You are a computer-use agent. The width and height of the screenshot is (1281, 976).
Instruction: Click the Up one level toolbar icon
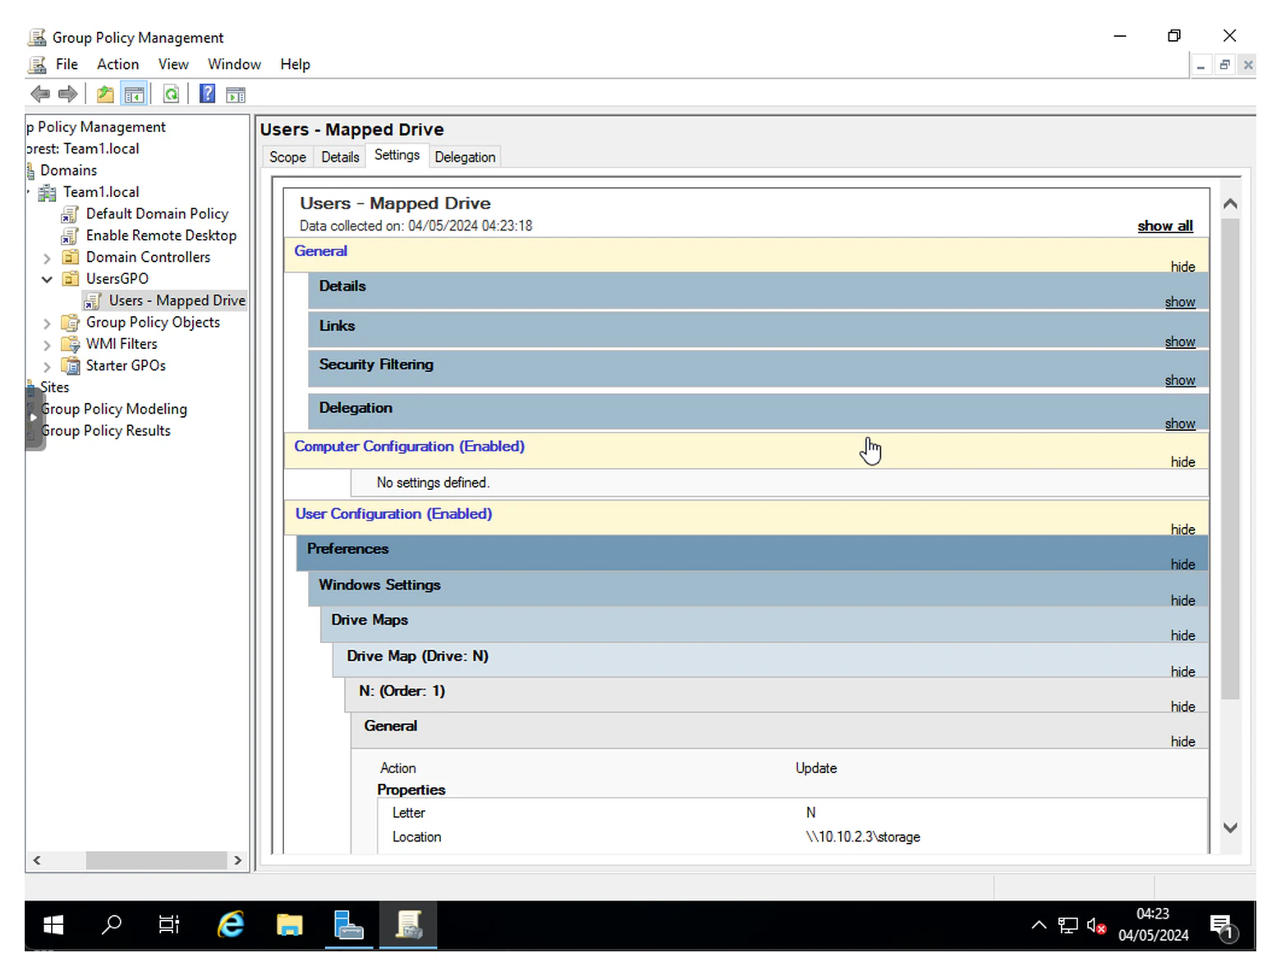point(105,94)
